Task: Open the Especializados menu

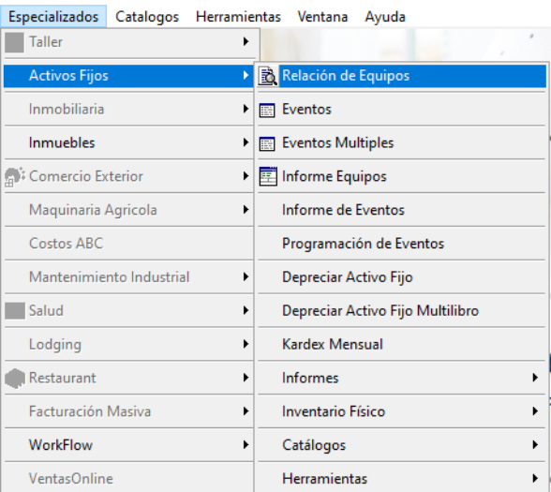Action: 53,17
